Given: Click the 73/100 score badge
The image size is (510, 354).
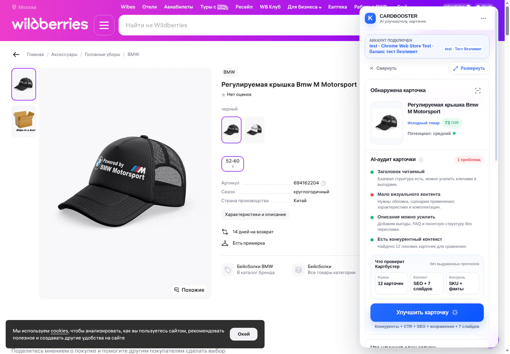Looking at the screenshot, I should 452,123.
